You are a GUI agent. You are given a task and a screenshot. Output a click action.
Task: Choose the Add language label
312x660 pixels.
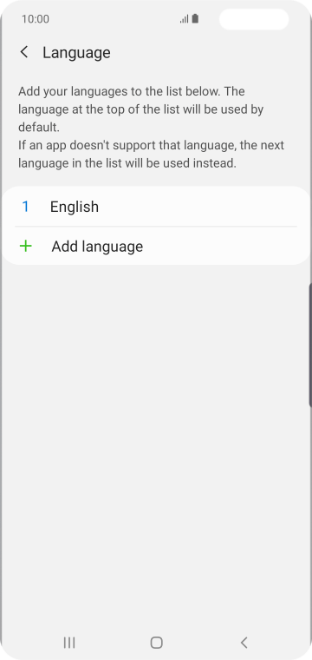(97, 247)
